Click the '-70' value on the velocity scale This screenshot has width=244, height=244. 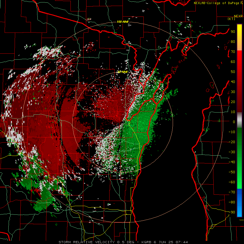[x=232, y=192]
